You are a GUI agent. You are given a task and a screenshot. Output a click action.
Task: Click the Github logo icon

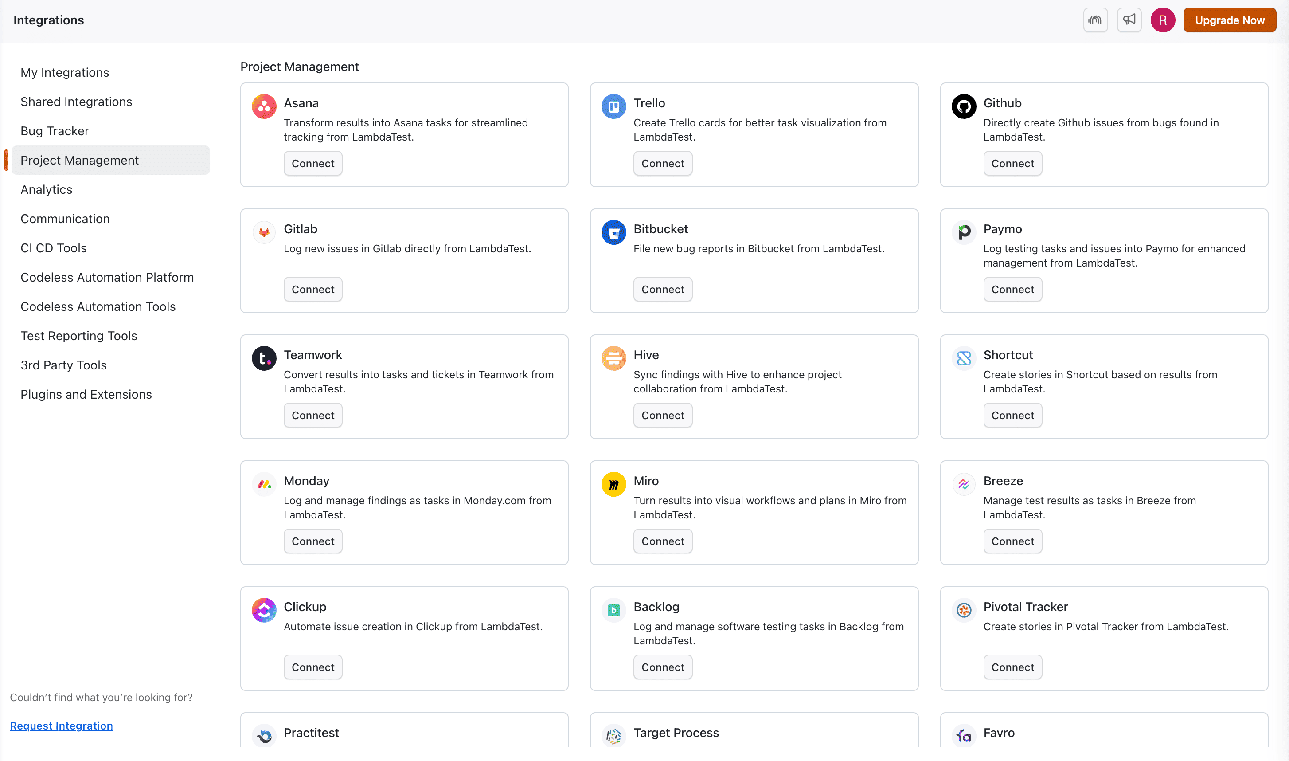pos(964,106)
